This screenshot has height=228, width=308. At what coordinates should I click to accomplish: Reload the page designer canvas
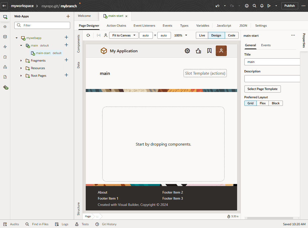tap(88, 35)
